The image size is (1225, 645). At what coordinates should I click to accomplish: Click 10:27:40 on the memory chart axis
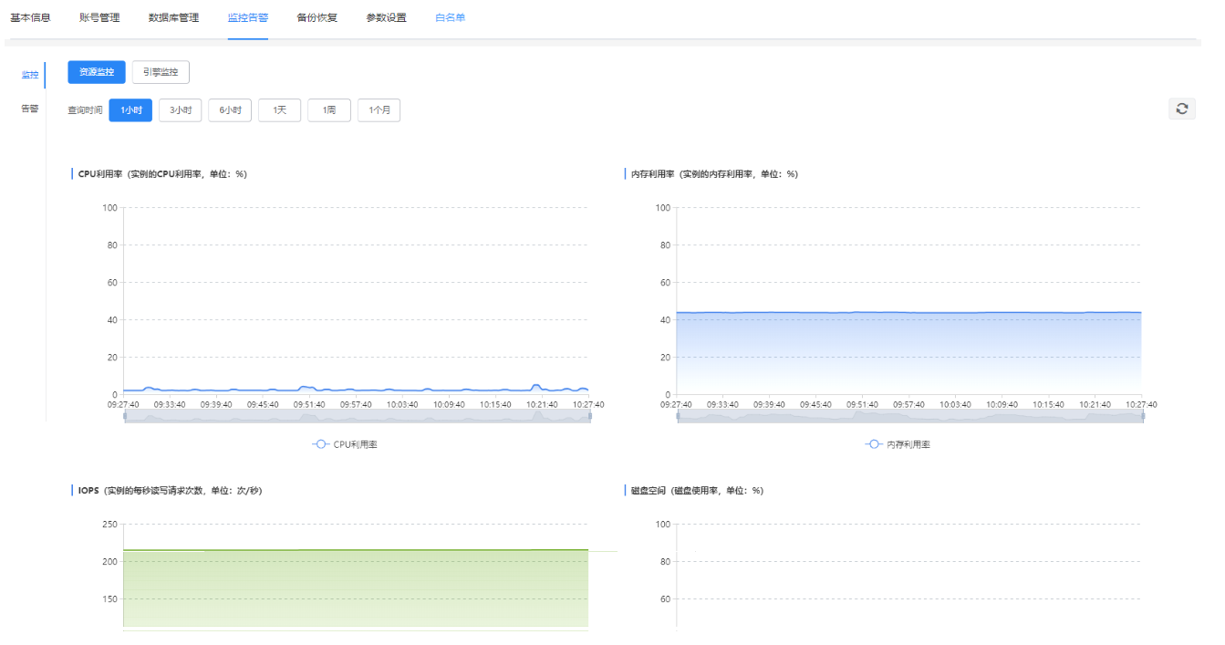(1142, 404)
